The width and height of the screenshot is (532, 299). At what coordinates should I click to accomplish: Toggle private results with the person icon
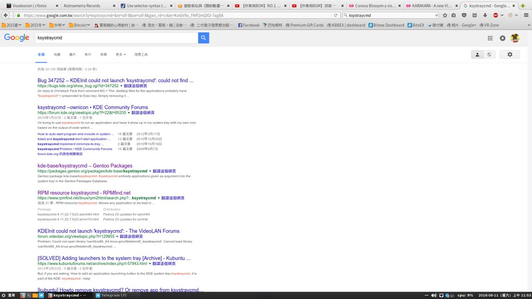point(477,54)
